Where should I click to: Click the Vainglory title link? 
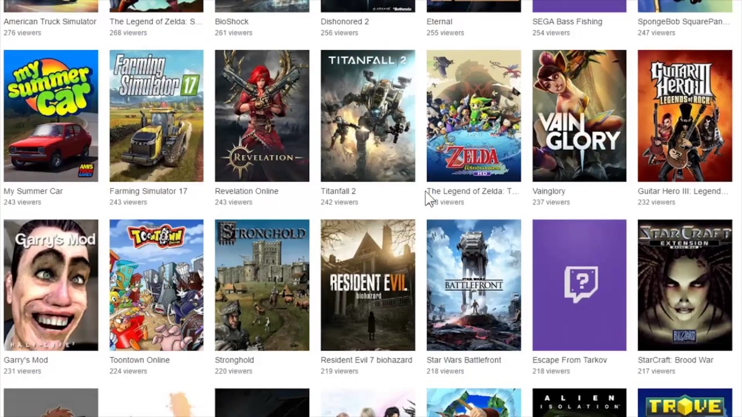pos(549,191)
